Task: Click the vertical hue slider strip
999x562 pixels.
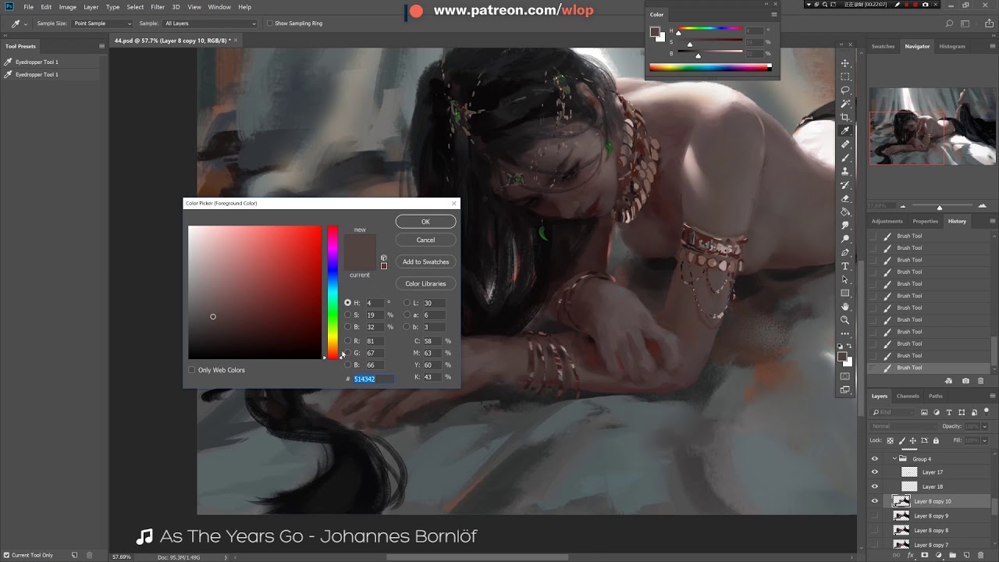Action: (332, 293)
